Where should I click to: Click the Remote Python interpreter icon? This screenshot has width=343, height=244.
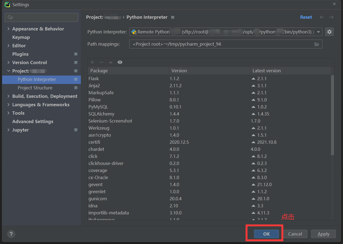click(x=134, y=32)
